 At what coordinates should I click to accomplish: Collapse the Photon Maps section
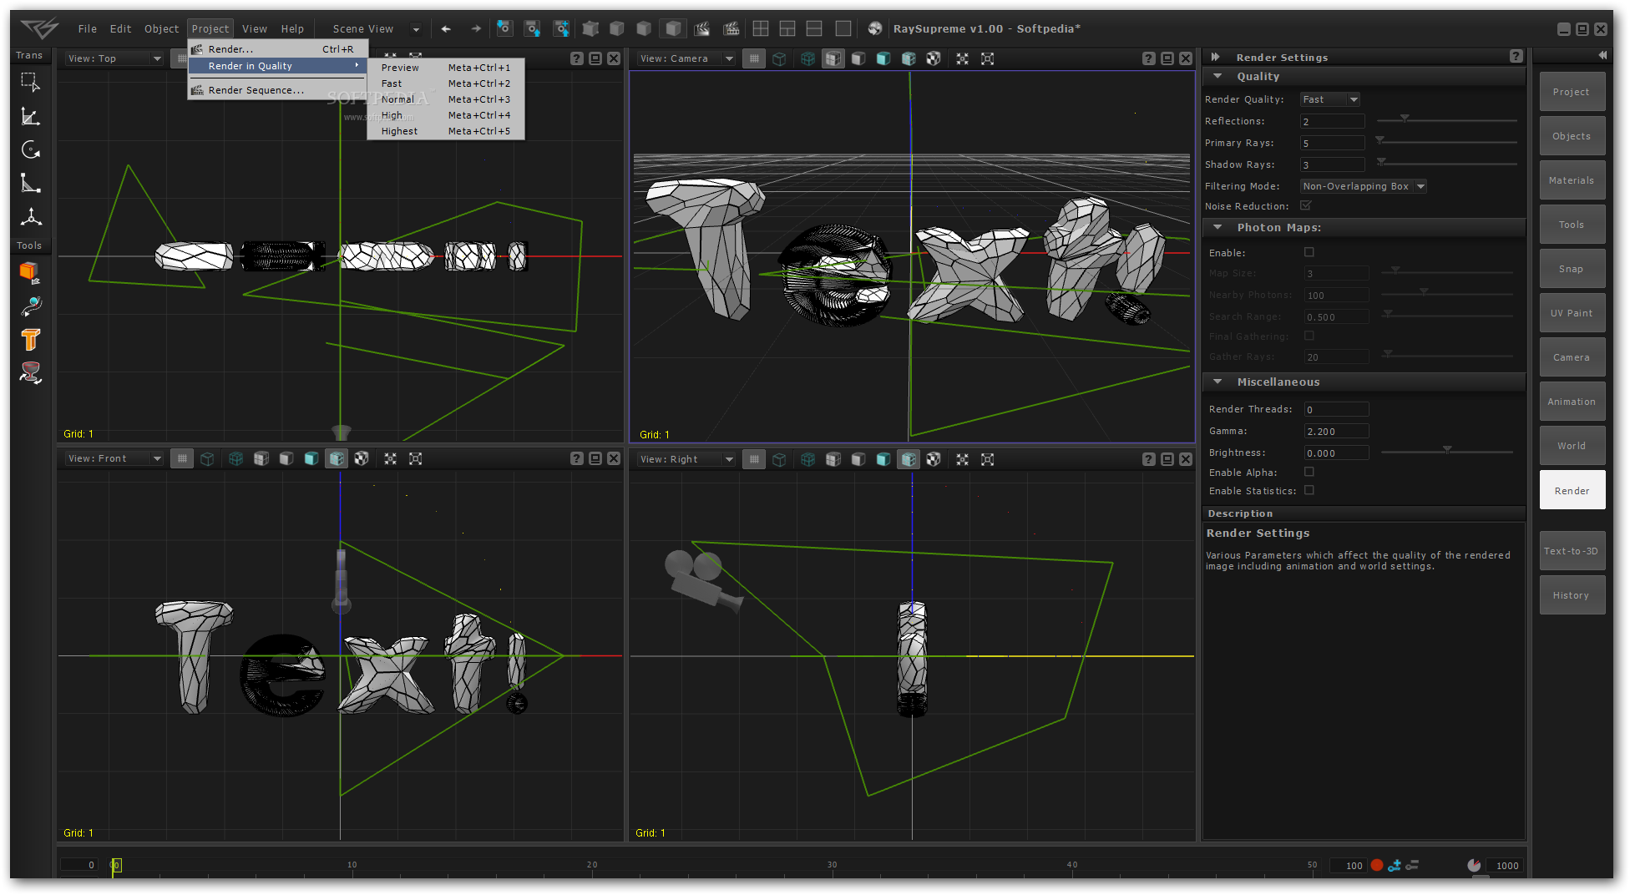coord(1217,227)
